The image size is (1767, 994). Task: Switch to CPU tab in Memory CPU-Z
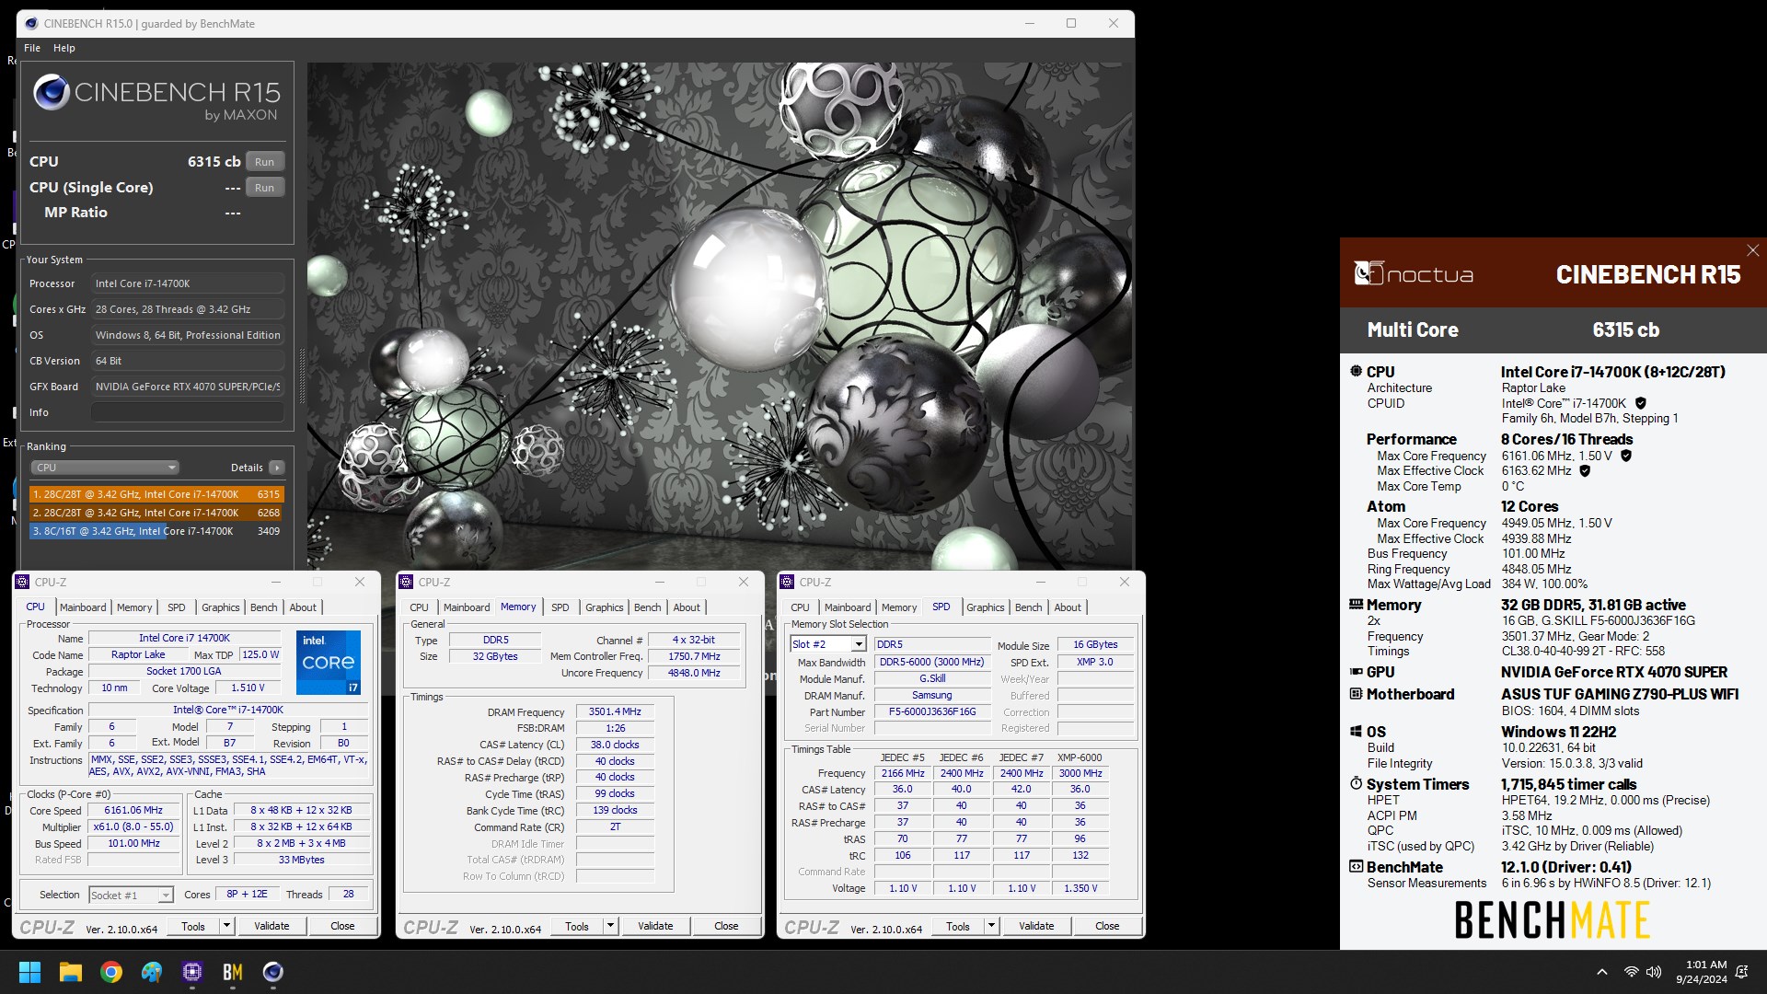point(419,607)
